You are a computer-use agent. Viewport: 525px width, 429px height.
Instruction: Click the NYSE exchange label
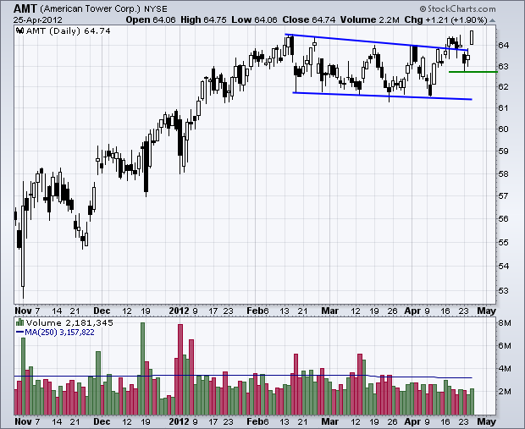(155, 8)
